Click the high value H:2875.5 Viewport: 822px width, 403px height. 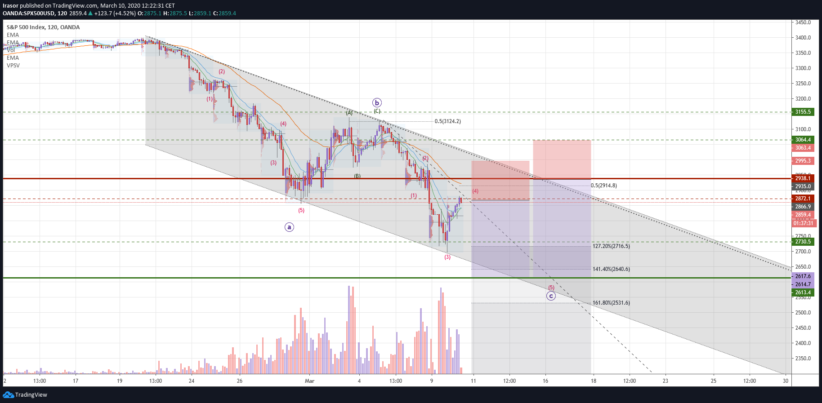pyautogui.click(x=175, y=13)
